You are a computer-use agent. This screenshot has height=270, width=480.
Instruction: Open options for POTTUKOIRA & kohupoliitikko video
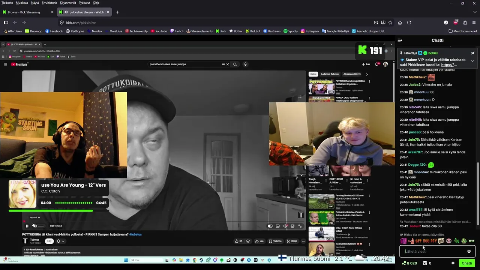[x=369, y=81]
